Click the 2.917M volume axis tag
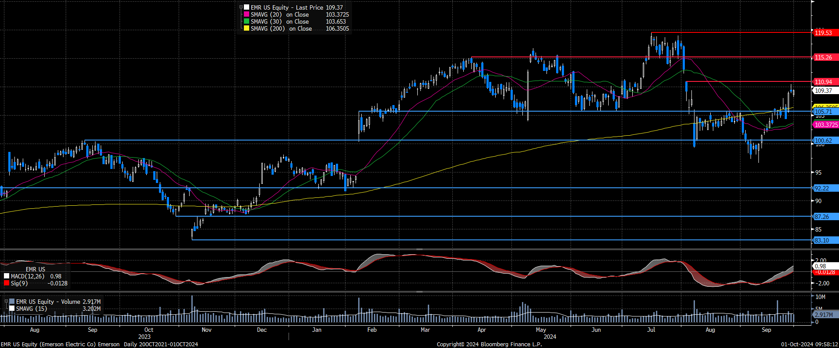This screenshot has height=348, width=839. (x=824, y=315)
